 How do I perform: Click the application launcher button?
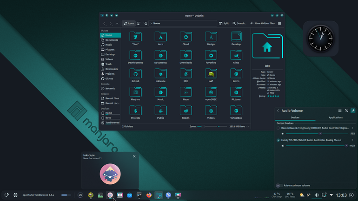click(x=7, y=195)
